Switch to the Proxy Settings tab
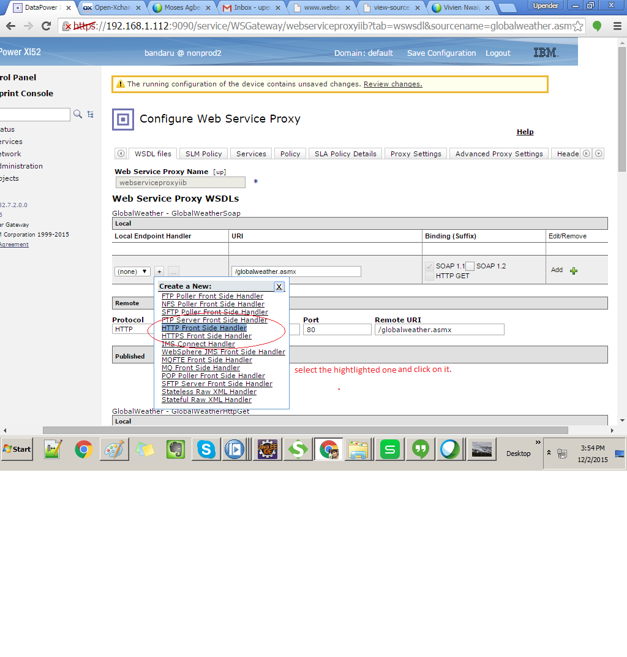Image resolution: width=627 pixels, height=657 pixels. tap(415, 153)
